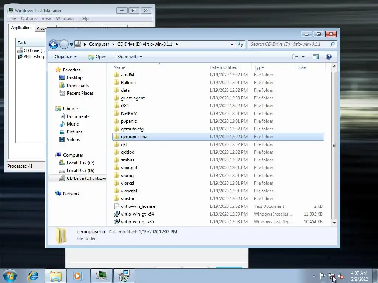Image resolution: width=378 pixels, height=283 pixels.
Task: Click the Back navigation arrow in Explorer
Action: (x=54, y=44)
